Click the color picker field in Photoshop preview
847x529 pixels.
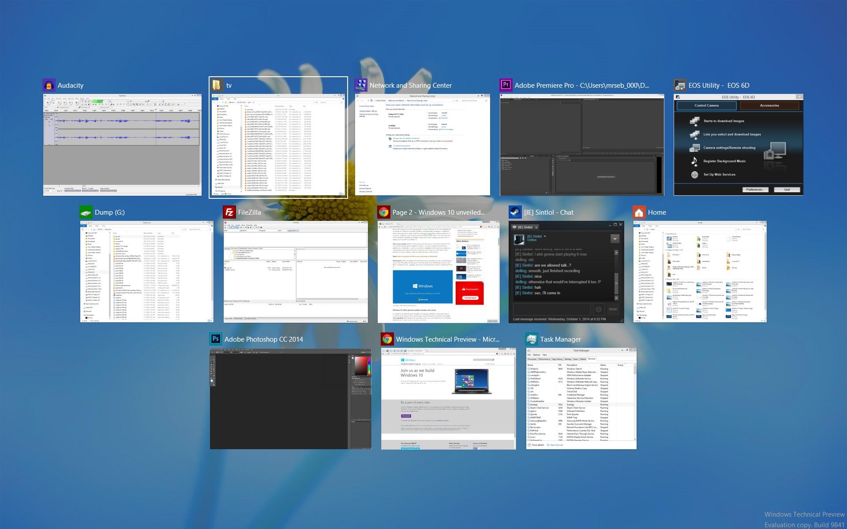tap(361, 366)
